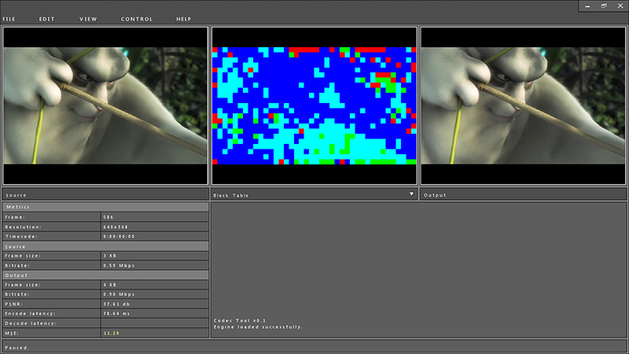
Task: Click the empty Decode latency value cell
Action: [x=154, y=323]
